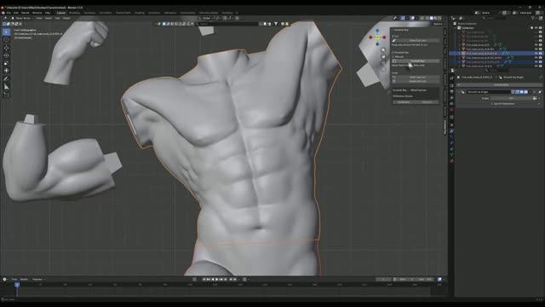Open the Render menu
This screenshot has height=307, width=545.
pos(26,13)
